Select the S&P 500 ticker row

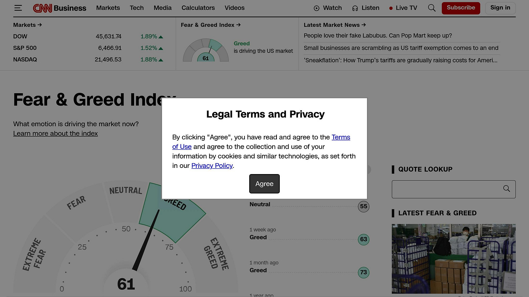tap(88, 48)
